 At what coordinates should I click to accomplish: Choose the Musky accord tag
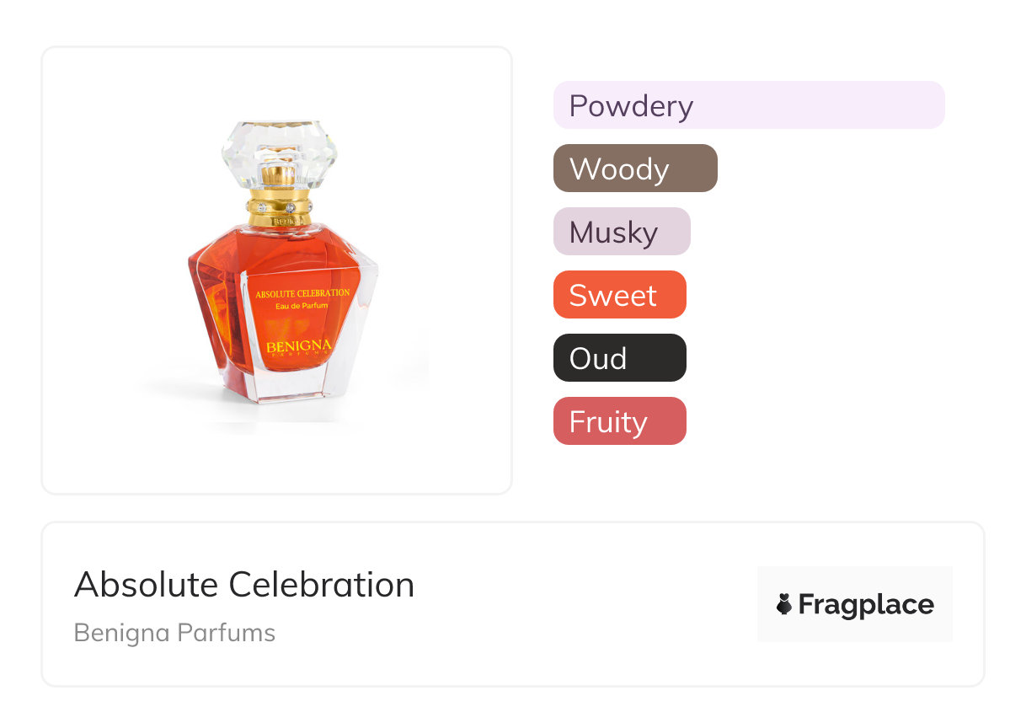(621, 232)
